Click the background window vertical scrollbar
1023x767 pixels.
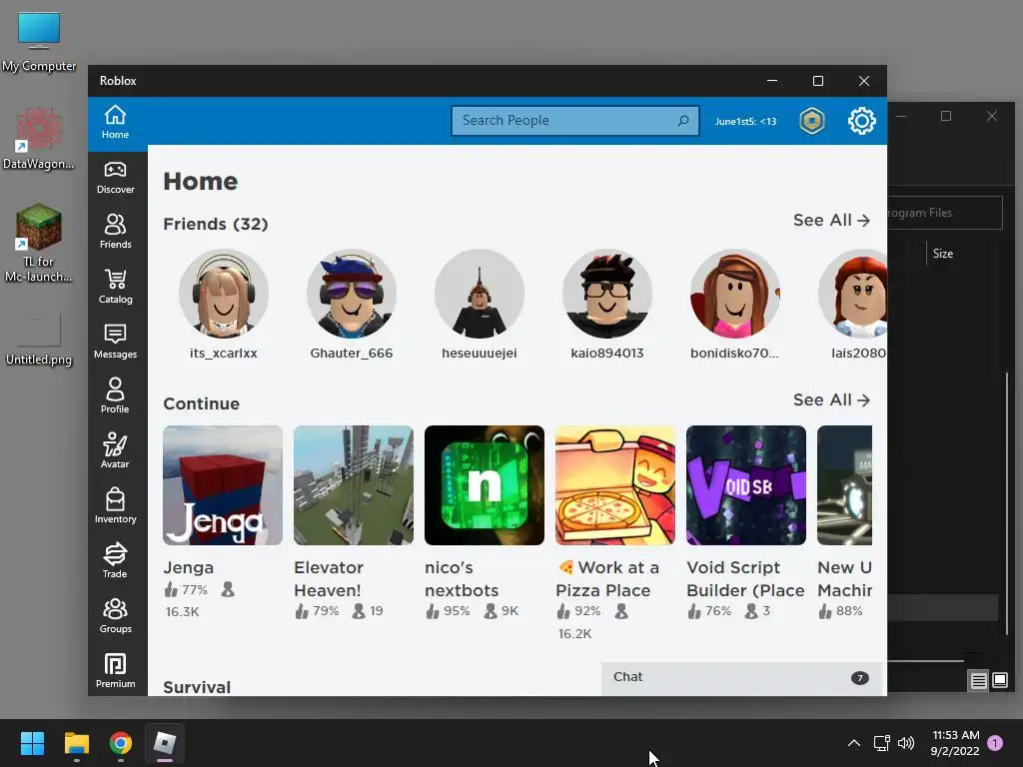(x=1007, y=502)
